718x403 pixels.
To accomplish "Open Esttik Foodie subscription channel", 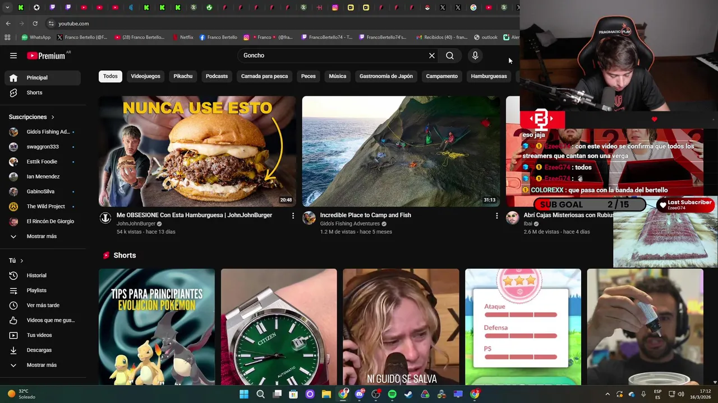I will tap(43, 162).
